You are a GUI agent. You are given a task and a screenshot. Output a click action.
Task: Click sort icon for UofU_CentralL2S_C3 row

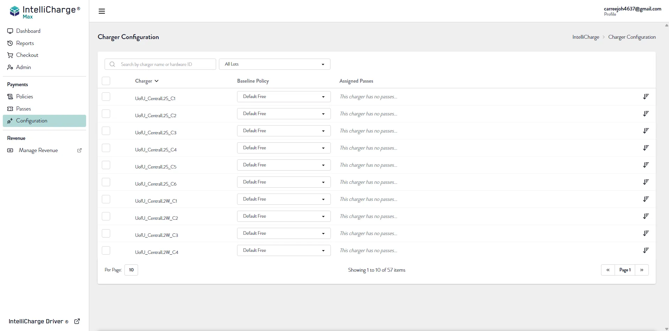[646, 131]
